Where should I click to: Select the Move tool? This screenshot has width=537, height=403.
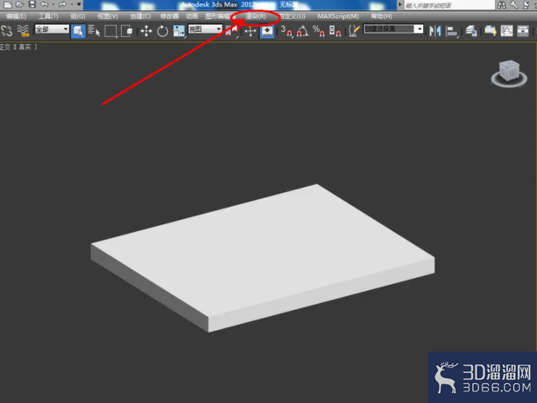[147, 31]
